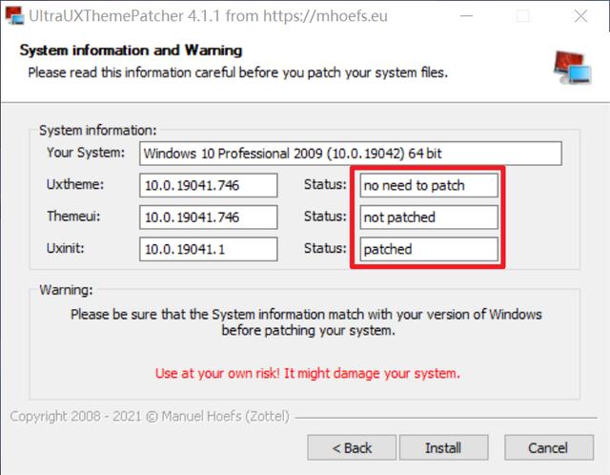Select the Uxtheme version field
This screenshot has width=610, height=475.
pos(208,185)
